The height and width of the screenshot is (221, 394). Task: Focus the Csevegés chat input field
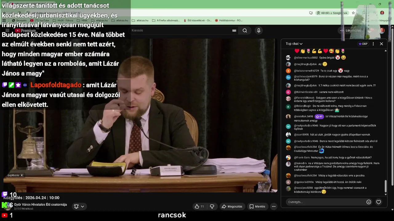click(325, 202)
